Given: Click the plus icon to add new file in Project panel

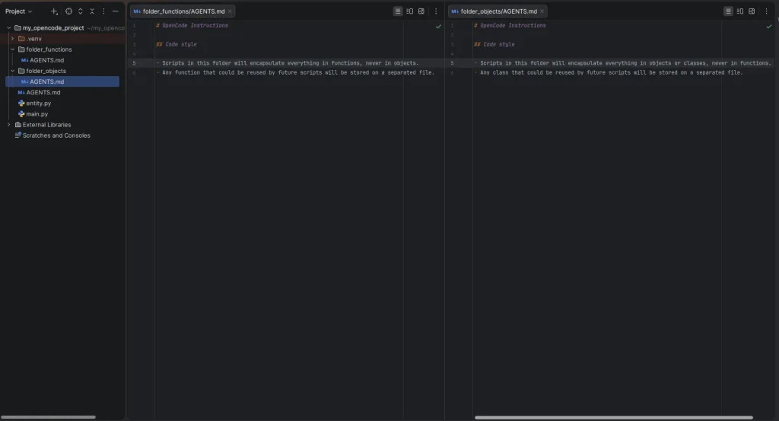Looking at the screenshot, I should coord(54,11).
